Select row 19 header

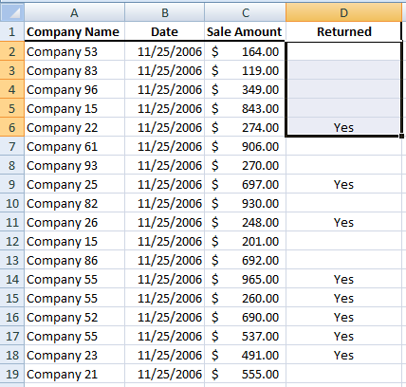click(x=12, y=374)
